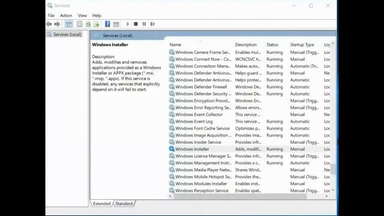Click gear icon of Windows Defender Security
This screenshot has width=384, height=216.
pos(172,94)
